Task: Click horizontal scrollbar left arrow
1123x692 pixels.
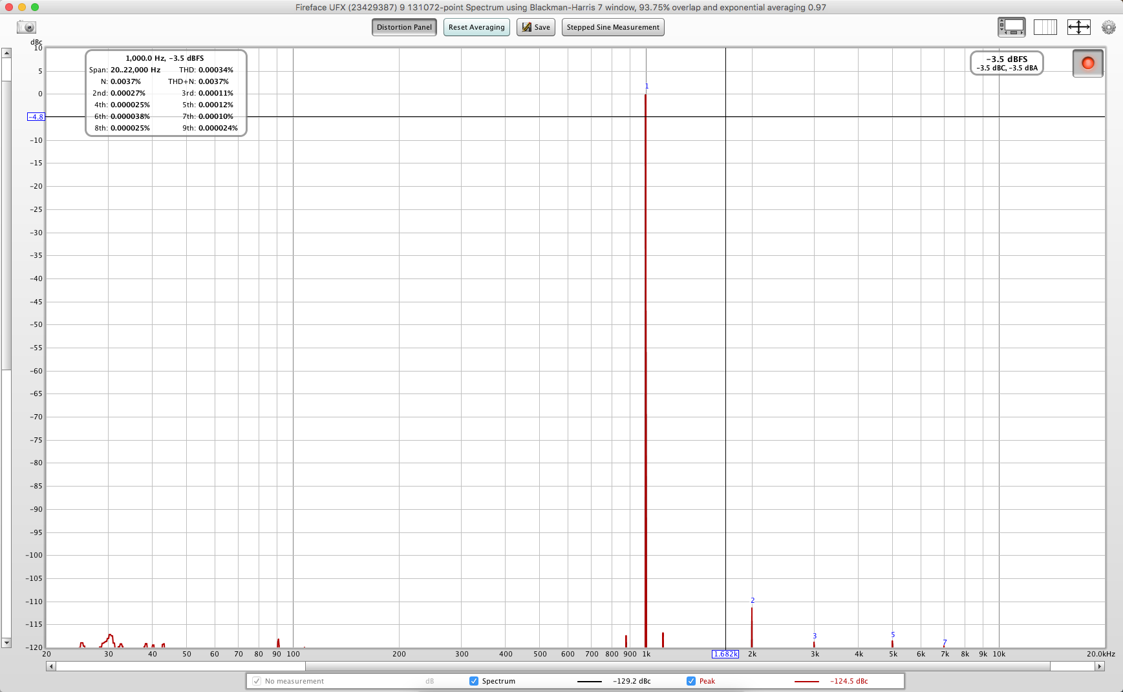Action: 51,666
